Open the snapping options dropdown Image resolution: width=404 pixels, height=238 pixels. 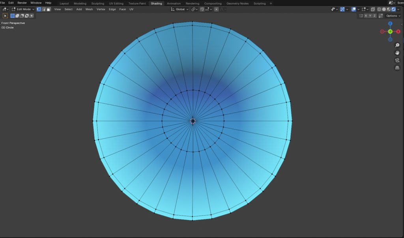tap(209, 9)
